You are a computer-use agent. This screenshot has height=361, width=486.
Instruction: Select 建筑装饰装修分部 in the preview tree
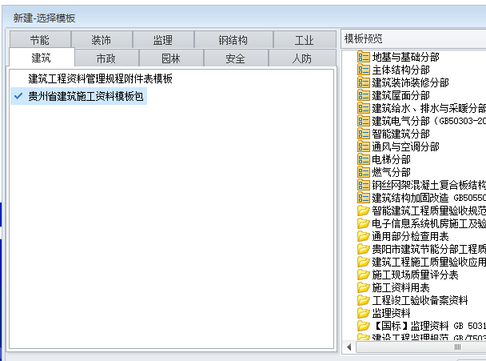coord(410,83)
